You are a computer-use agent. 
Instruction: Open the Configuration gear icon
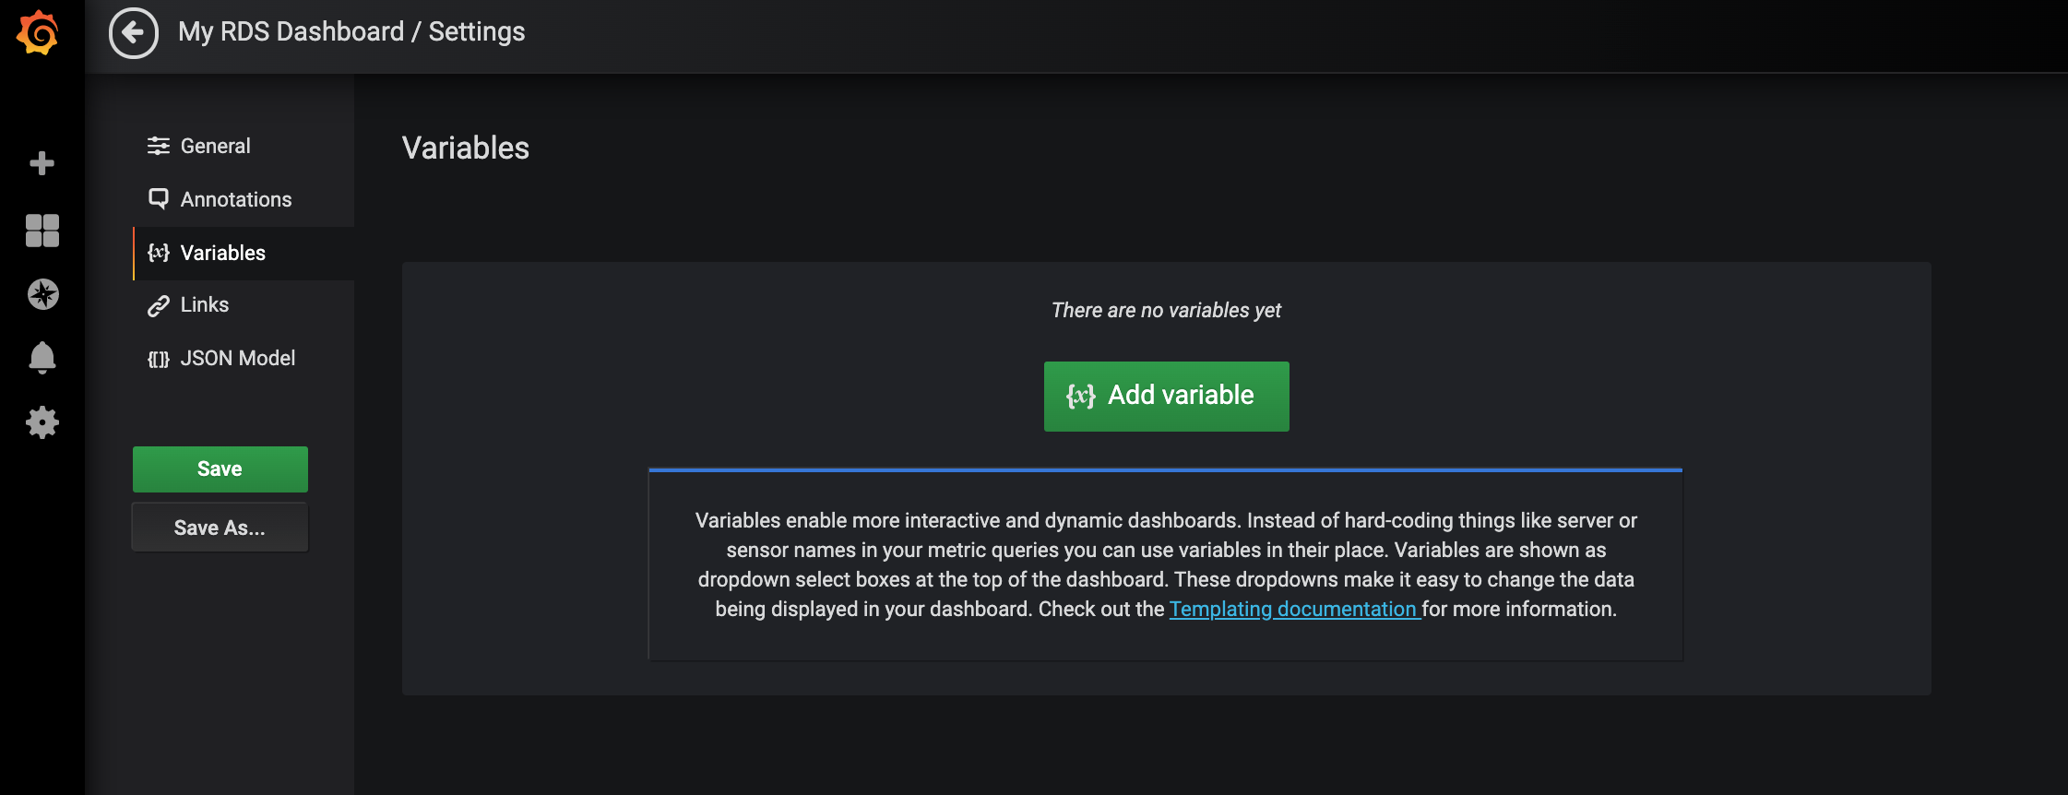[x=42, y=422]
